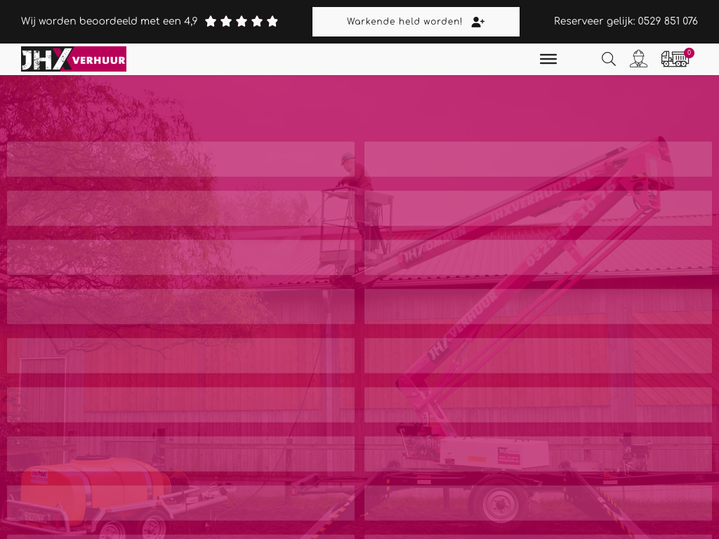The width and height of the screenshot is (719, 539).
Task: Select the top-right blank category tile
Action: click(x=538, y=159)
